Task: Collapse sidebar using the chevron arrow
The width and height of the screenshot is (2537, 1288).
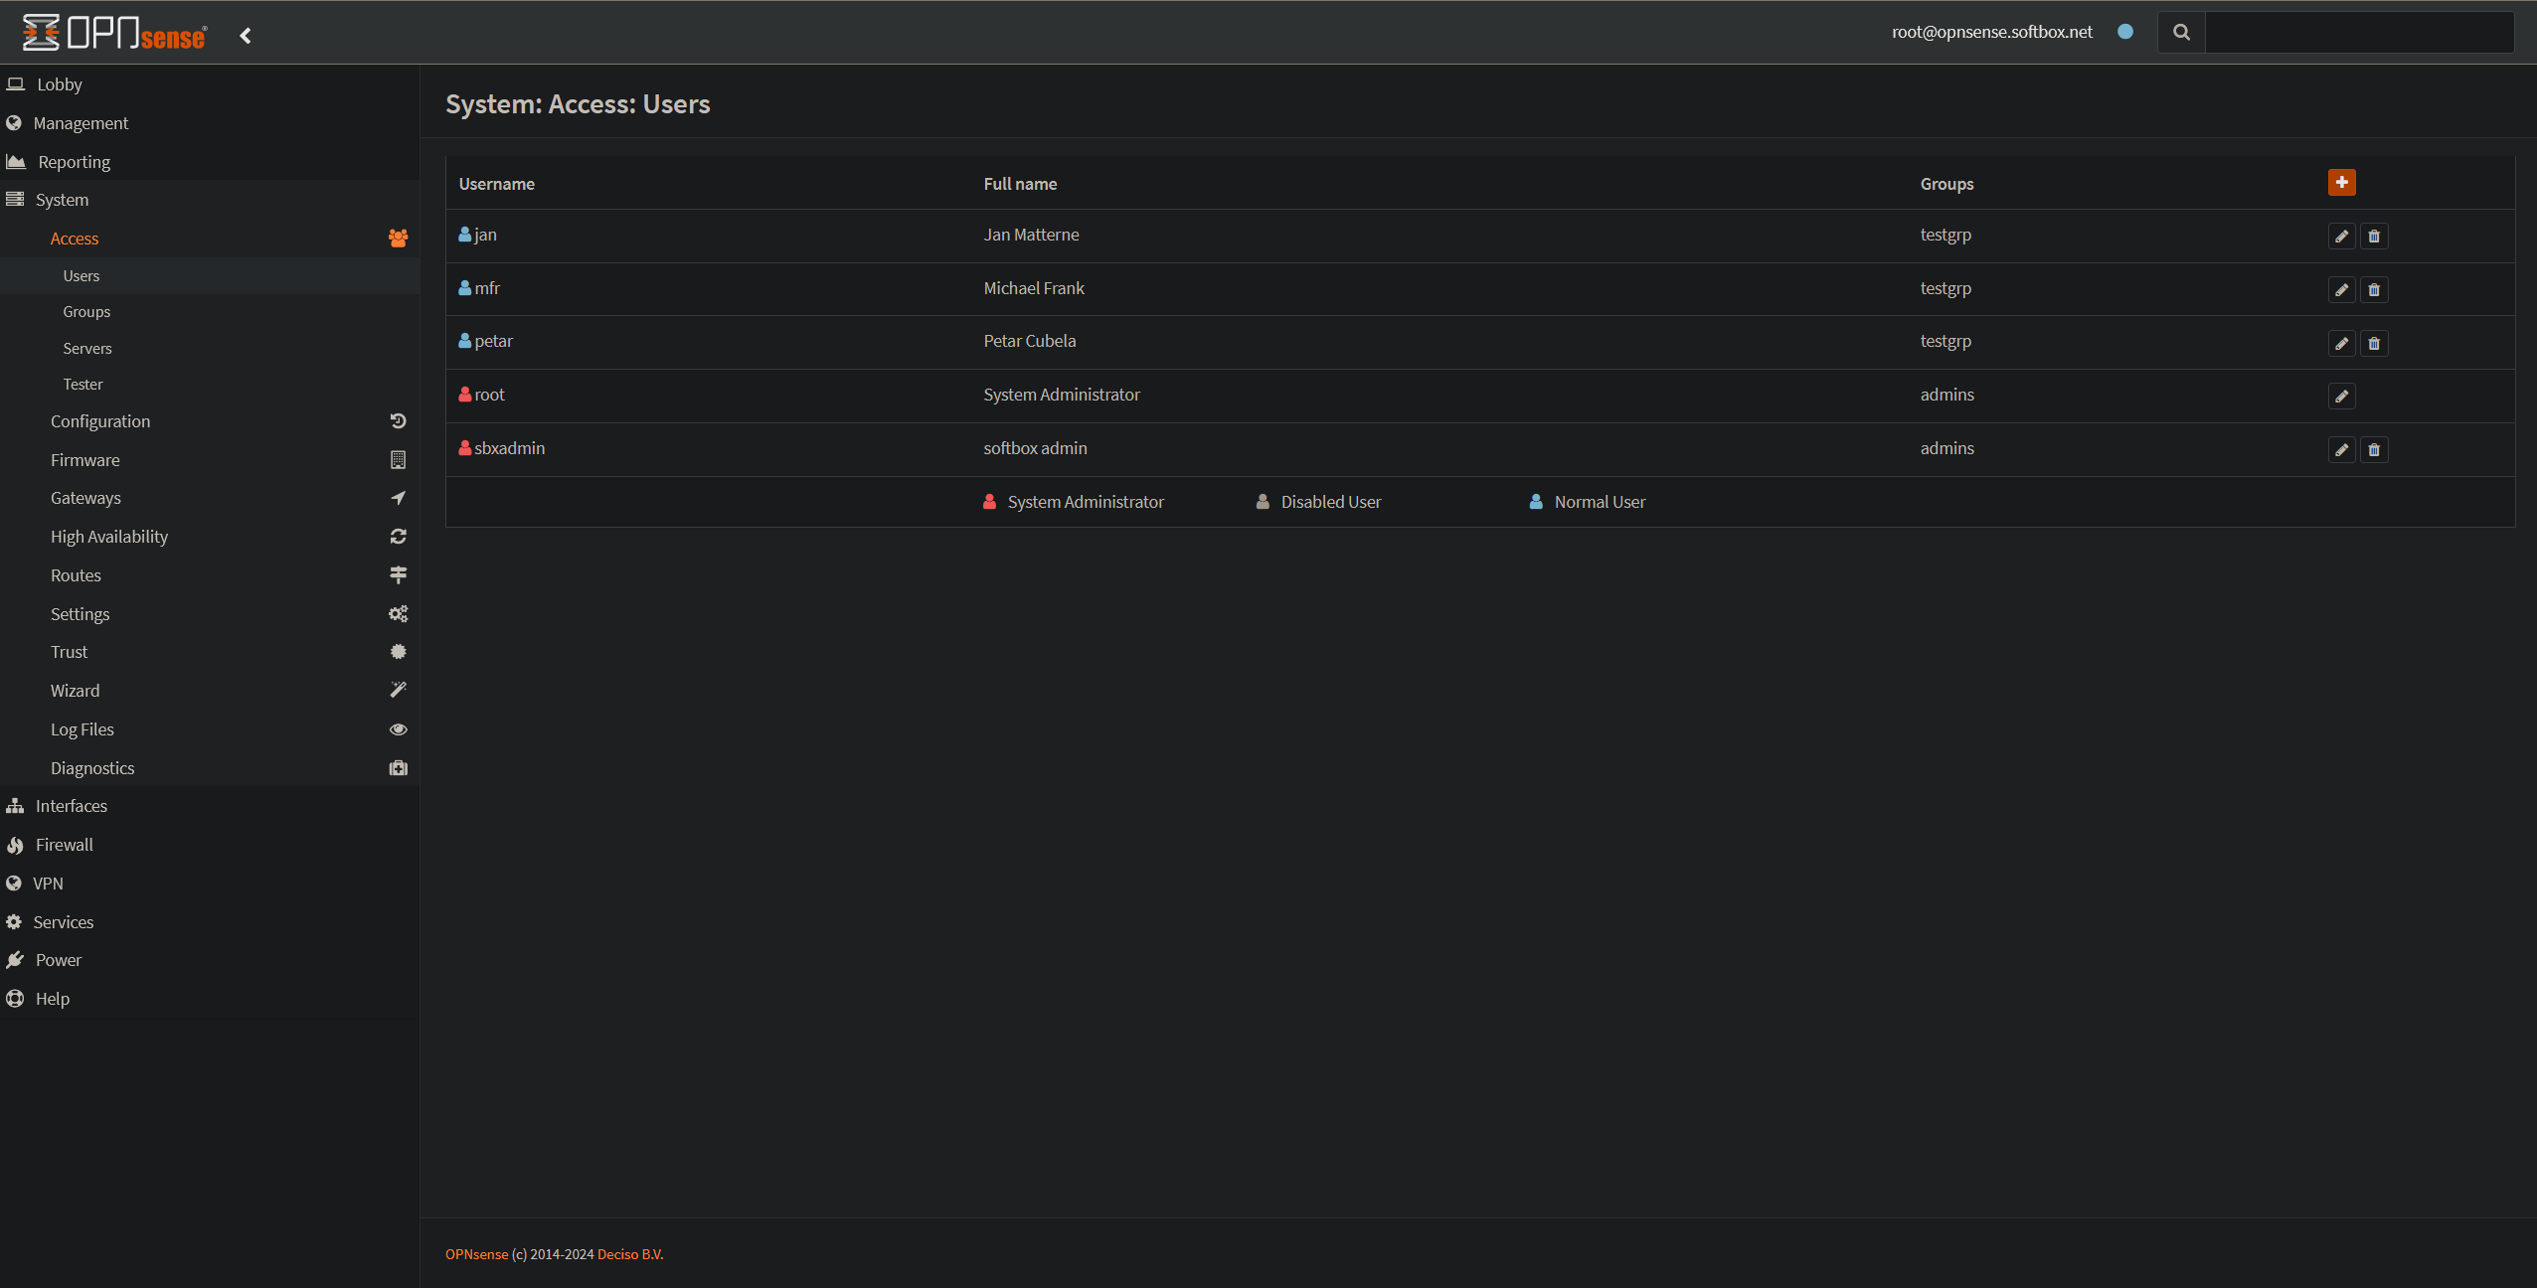Action: tap(246, 36)
